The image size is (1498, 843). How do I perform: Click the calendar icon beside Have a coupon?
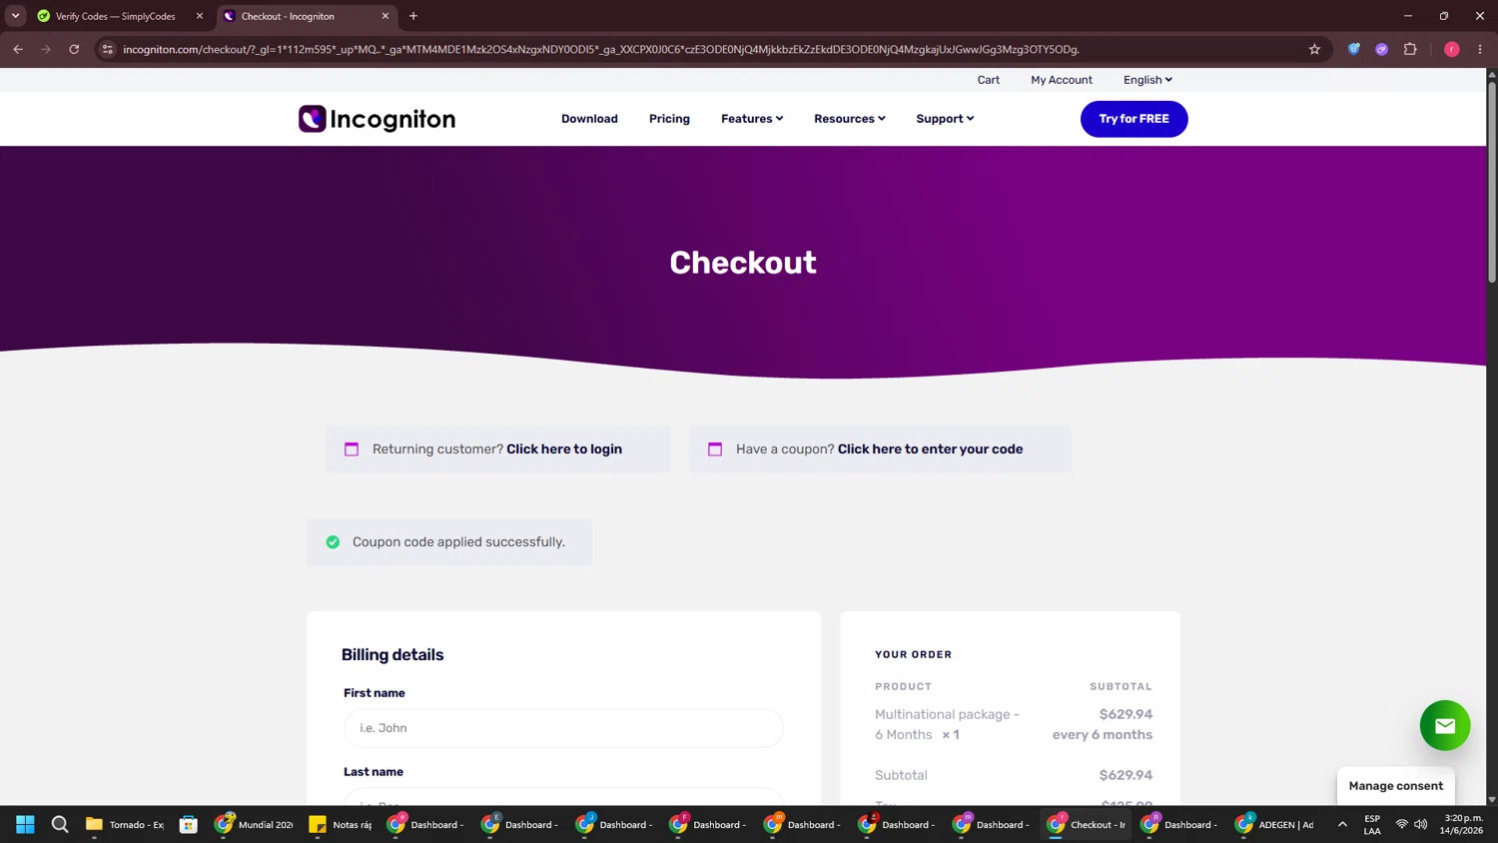(x=715, y=449)
